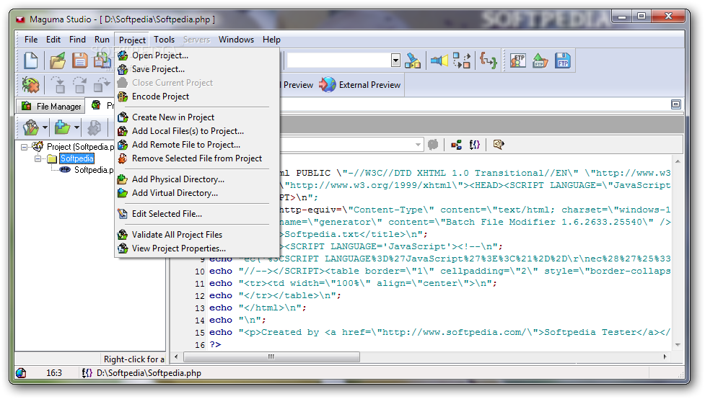The height and width of the screenshot is (399, 705).
Task: Open the search combo box arrow in the toolbar
Action: (x=395, y=60)
